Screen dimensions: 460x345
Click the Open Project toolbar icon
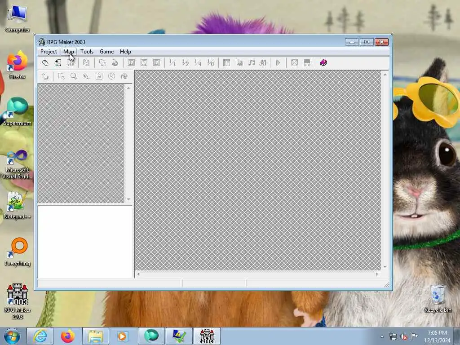[58, 62]
